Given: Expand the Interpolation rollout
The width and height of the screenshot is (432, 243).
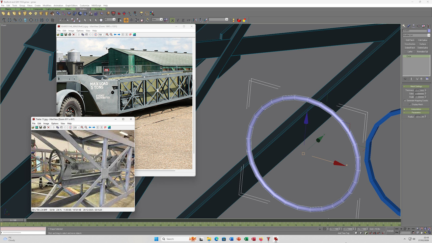Looking at the screenshot, I should pos(416,109).
